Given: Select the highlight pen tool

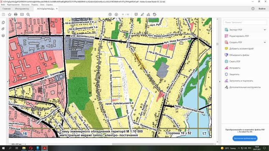Looking at the screenshot, I should [142, 15].
